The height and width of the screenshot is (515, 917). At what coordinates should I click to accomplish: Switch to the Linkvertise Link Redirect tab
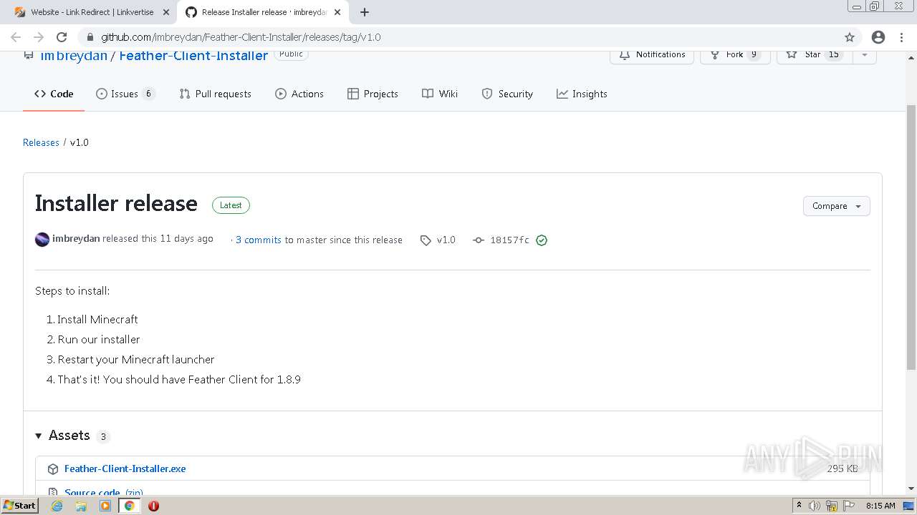click(92, 12)
